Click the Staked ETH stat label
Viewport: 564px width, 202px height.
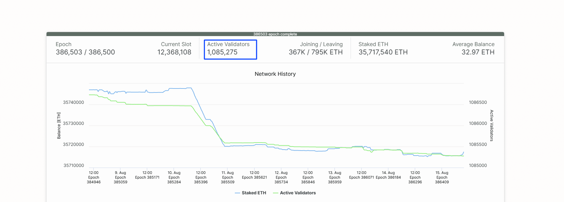pos(373,44)
